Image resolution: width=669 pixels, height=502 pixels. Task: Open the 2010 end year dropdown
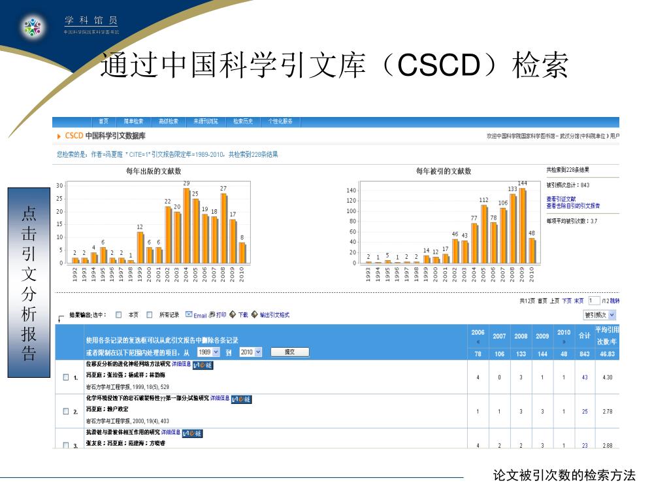click(250, 352)
